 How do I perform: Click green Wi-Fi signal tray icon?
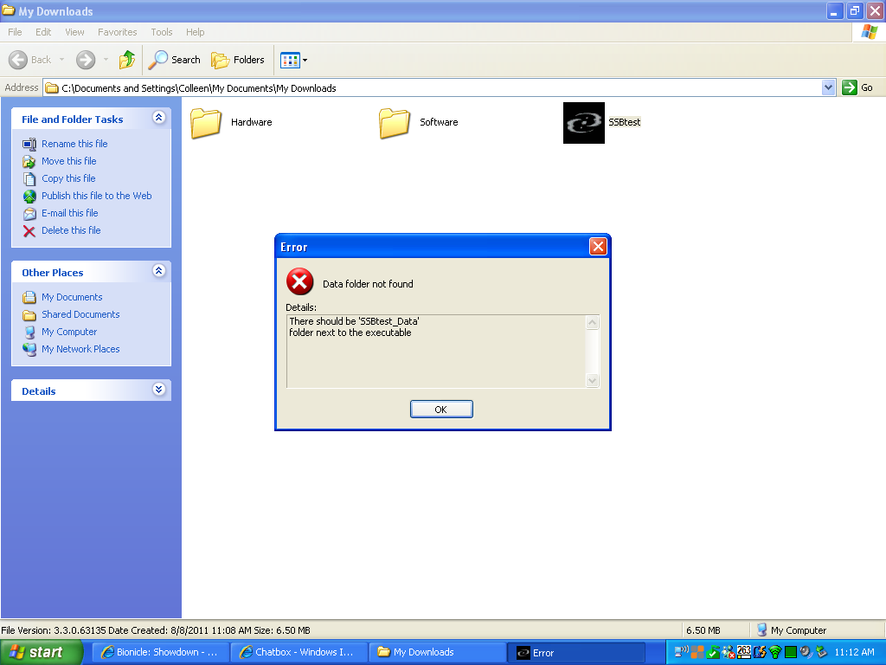(775, 652)
